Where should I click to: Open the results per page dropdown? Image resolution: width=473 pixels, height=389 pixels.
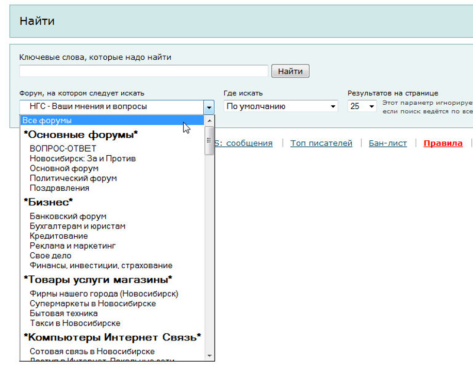362,107
